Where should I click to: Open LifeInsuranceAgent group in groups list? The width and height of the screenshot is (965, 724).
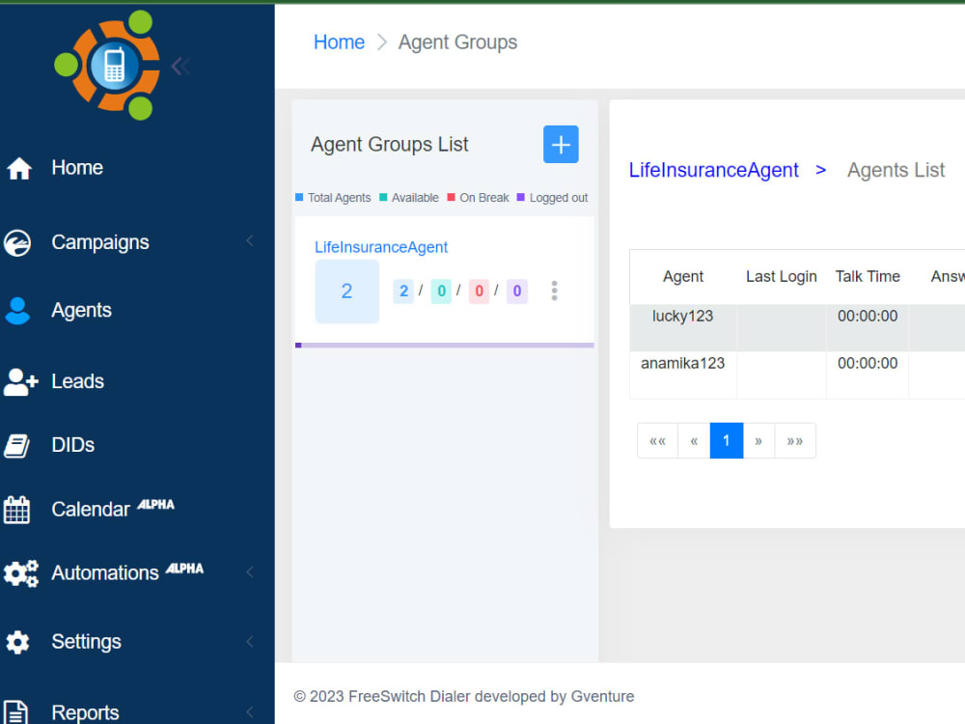click(381, 247)
